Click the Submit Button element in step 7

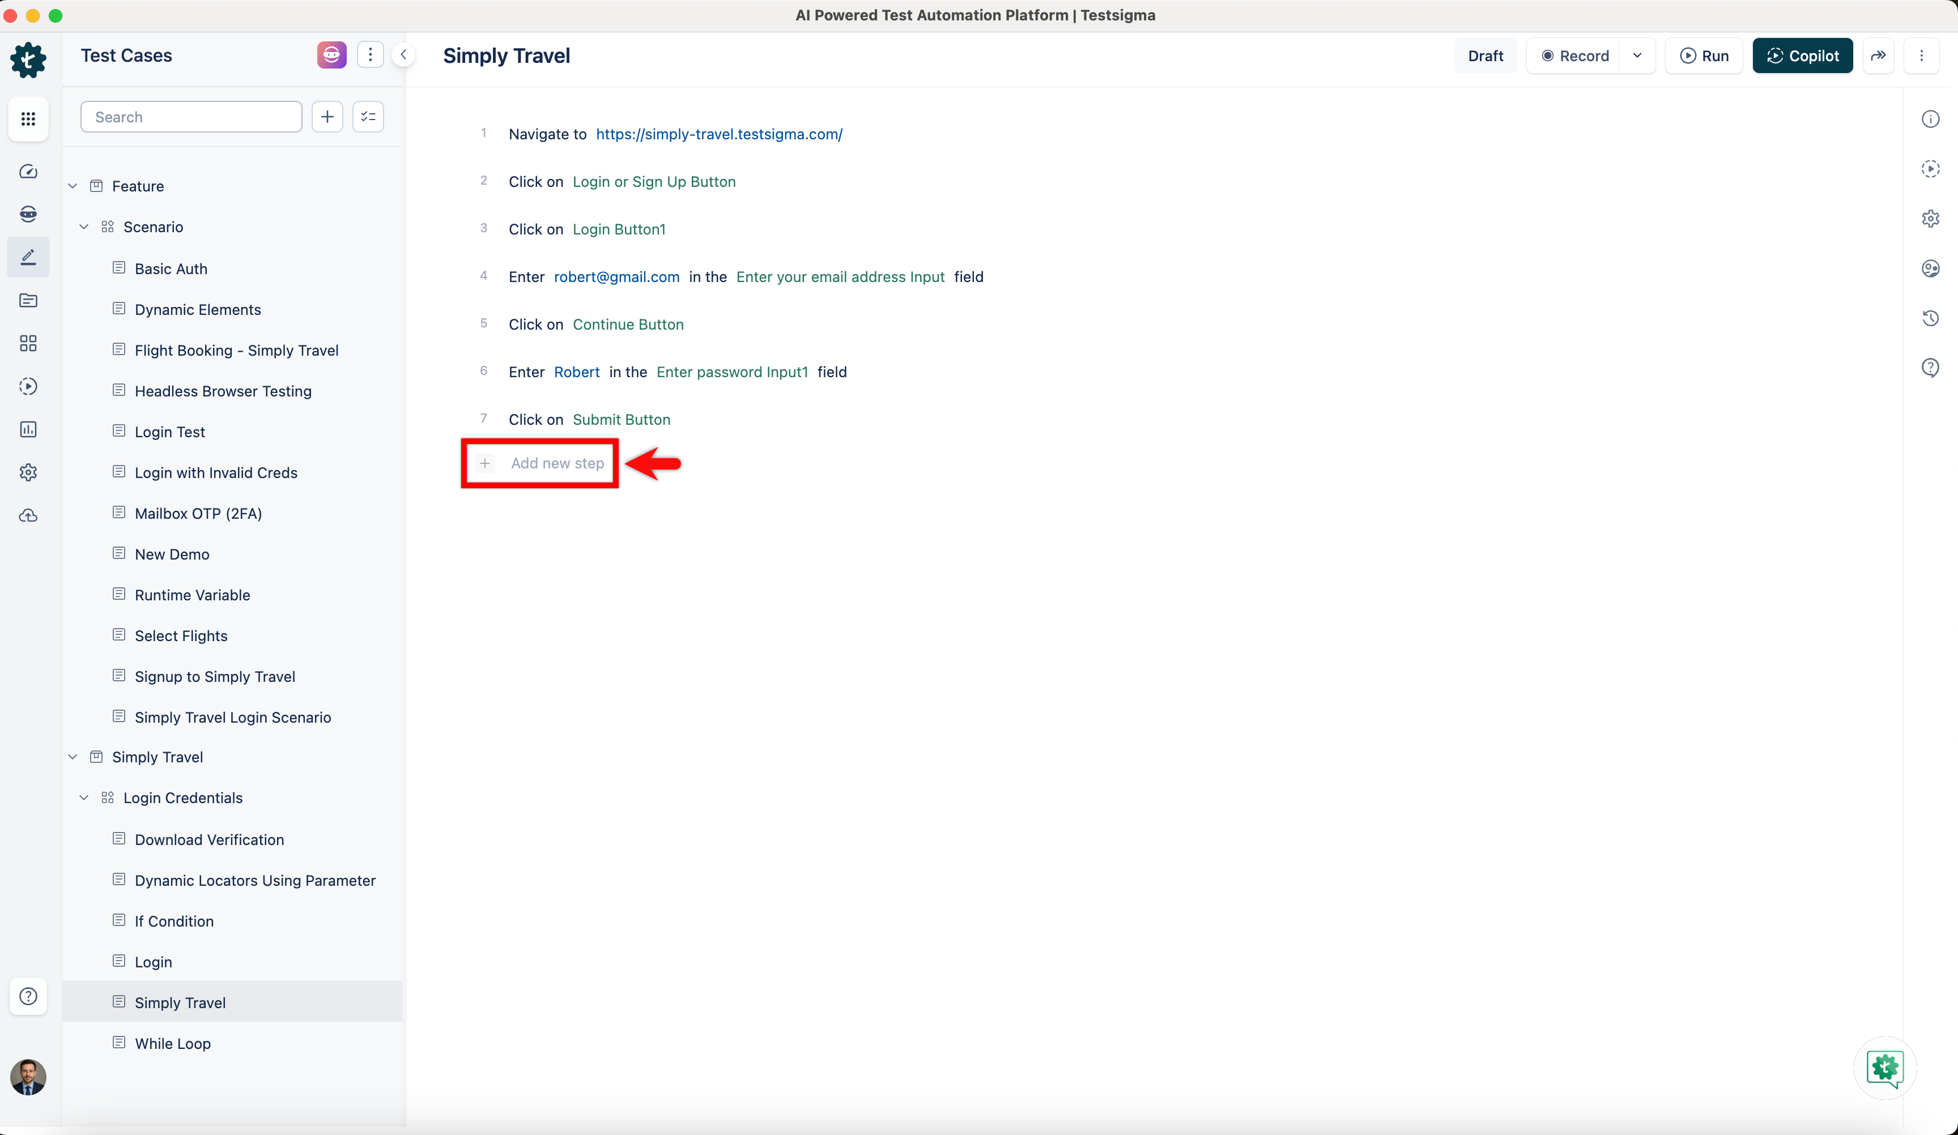pyautogui.click(x=621, y=420)
